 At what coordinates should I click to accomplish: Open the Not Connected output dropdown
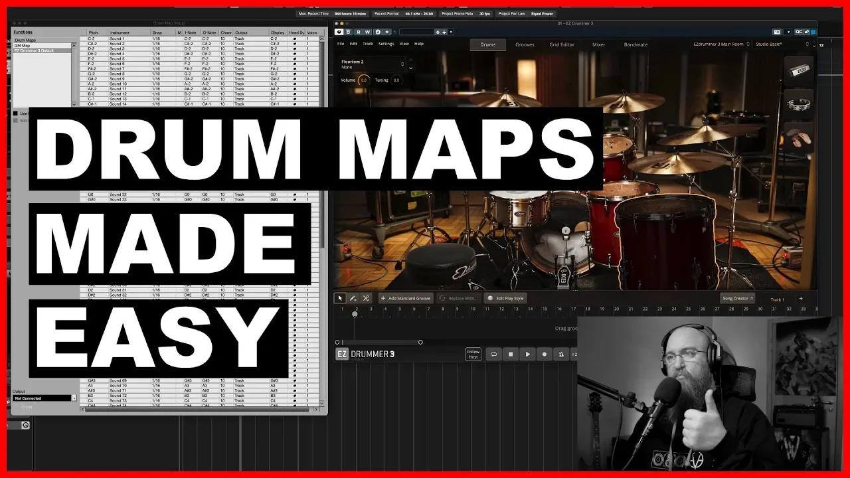(43, 398)
